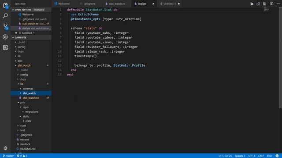The height and width of the screenshot is (158, 282).
Task: Click the editor vertical scrollbar
Action: (280, 57)
